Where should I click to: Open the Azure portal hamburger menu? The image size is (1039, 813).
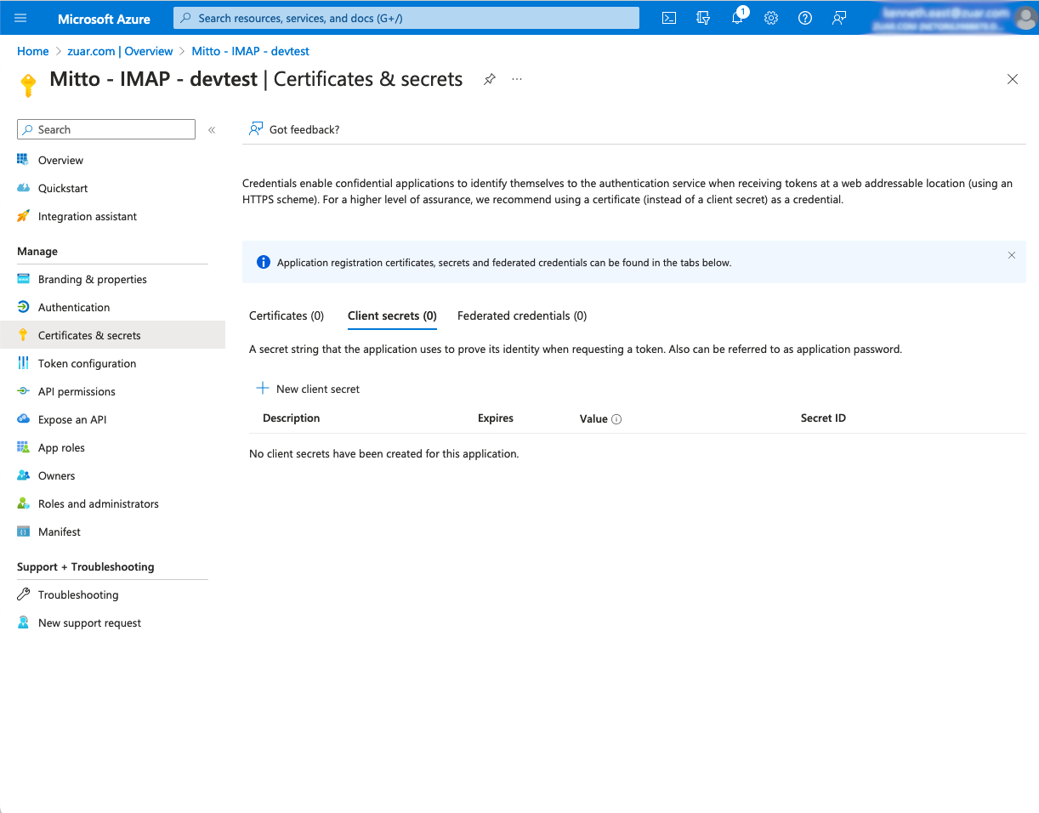(x=21, y=18)
